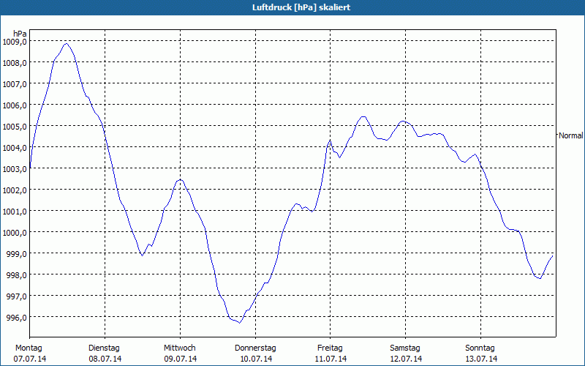Select the 'Samstag' day label
585x366 pixels.
405,348
